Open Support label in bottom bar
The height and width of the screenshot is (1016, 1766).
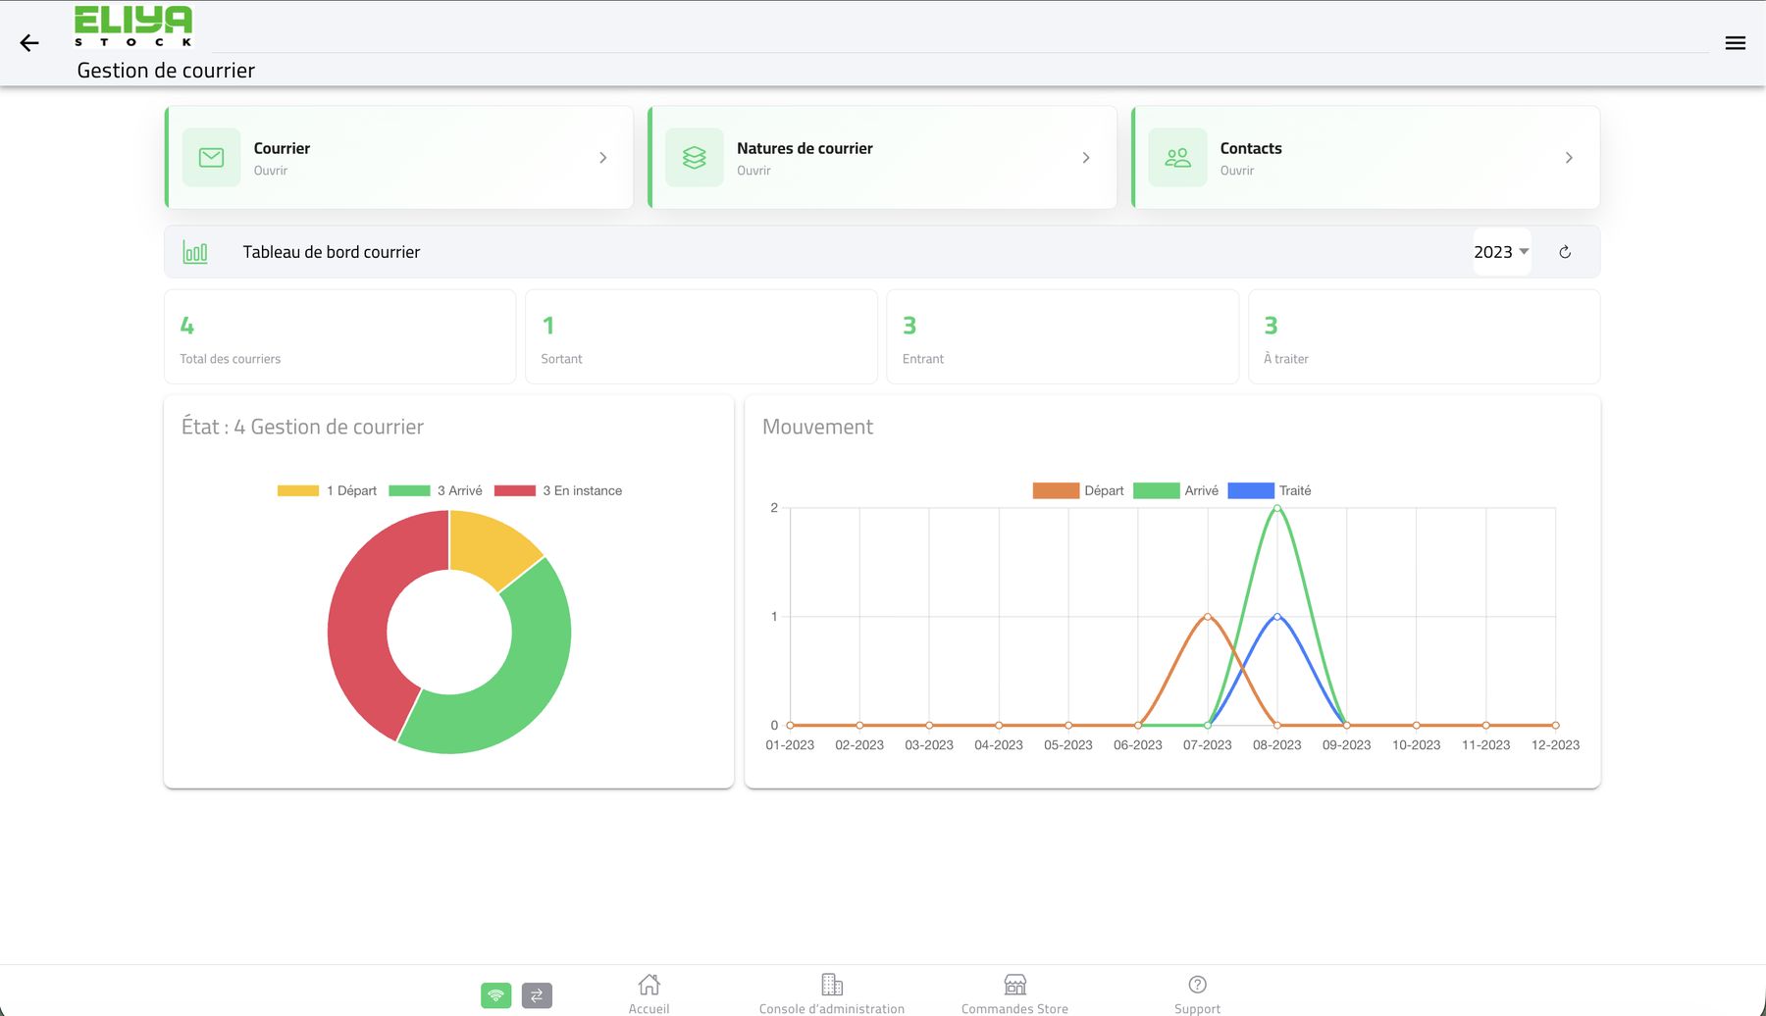[x=1197, y=1008]
